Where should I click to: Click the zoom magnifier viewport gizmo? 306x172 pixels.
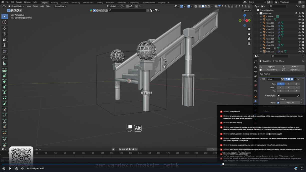click(x=249, y=29)
